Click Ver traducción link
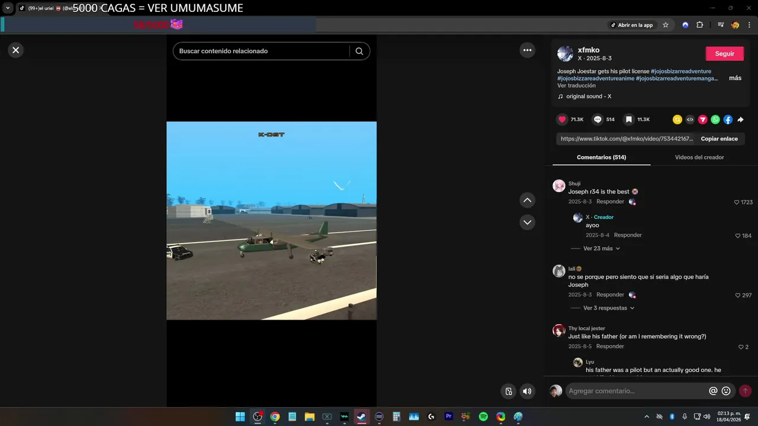 576,86
